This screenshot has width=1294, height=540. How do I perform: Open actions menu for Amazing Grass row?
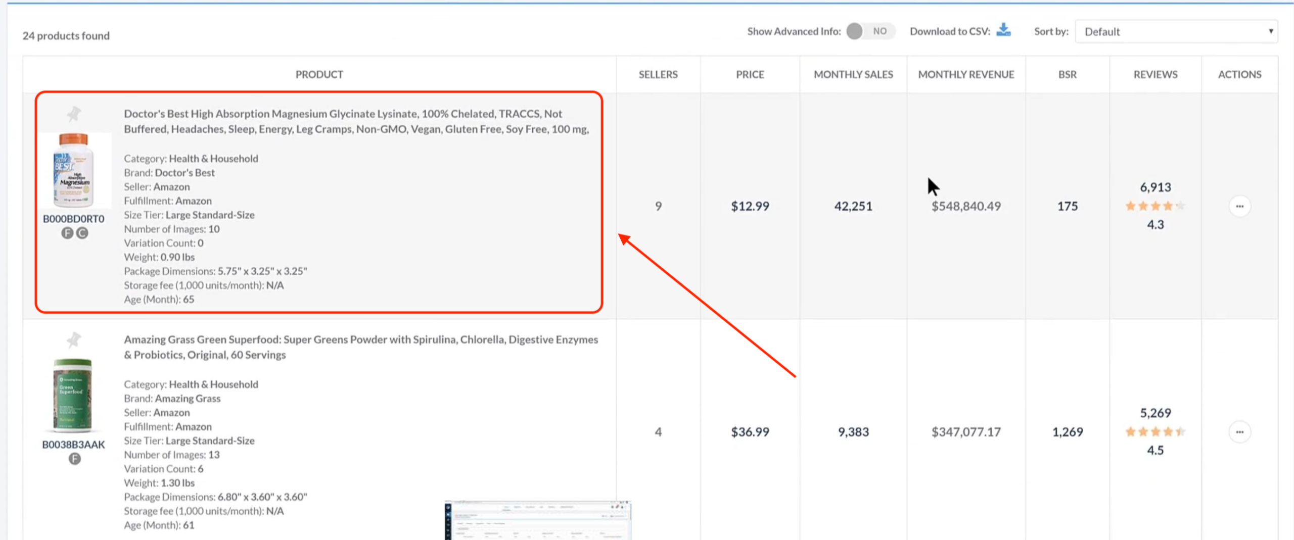[1239, 432]
